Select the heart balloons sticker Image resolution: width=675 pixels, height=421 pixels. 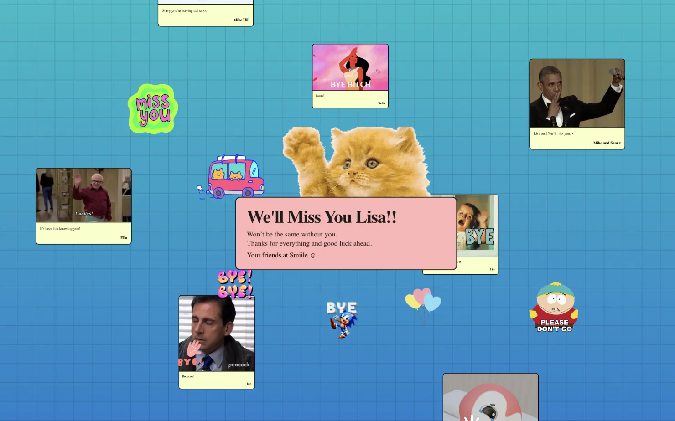[x=423, y=306]
